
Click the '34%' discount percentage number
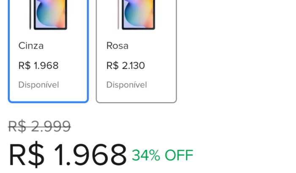pos(146,155)
